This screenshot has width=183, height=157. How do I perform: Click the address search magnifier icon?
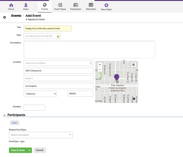coord(91,63)
